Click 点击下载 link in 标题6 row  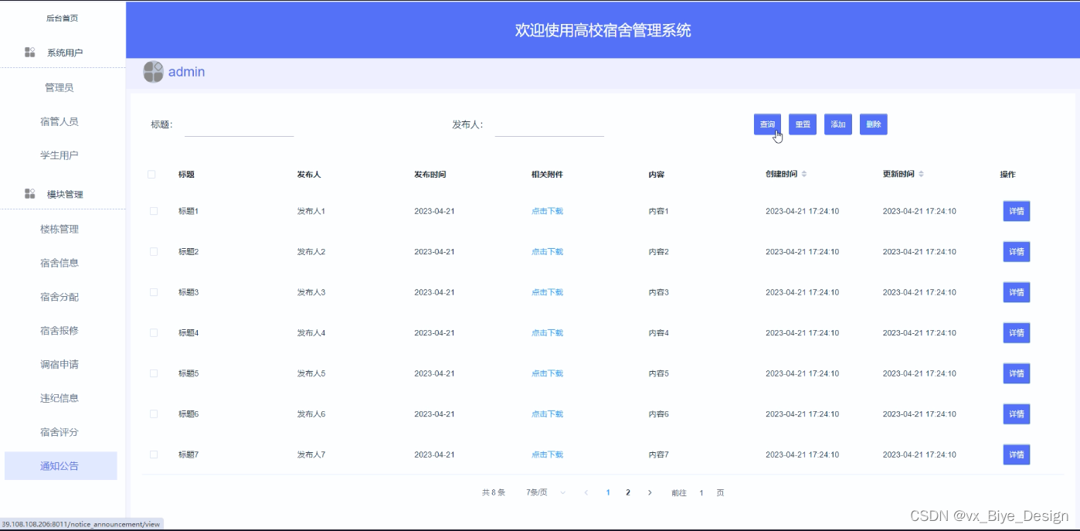pyautogui.click(x=547, y=414)
